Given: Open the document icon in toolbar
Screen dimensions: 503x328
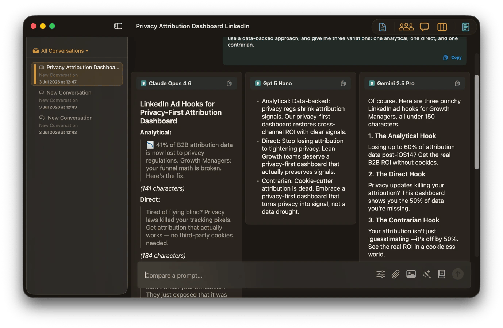Looking at the screenshot, I should [x=382, y=27].
